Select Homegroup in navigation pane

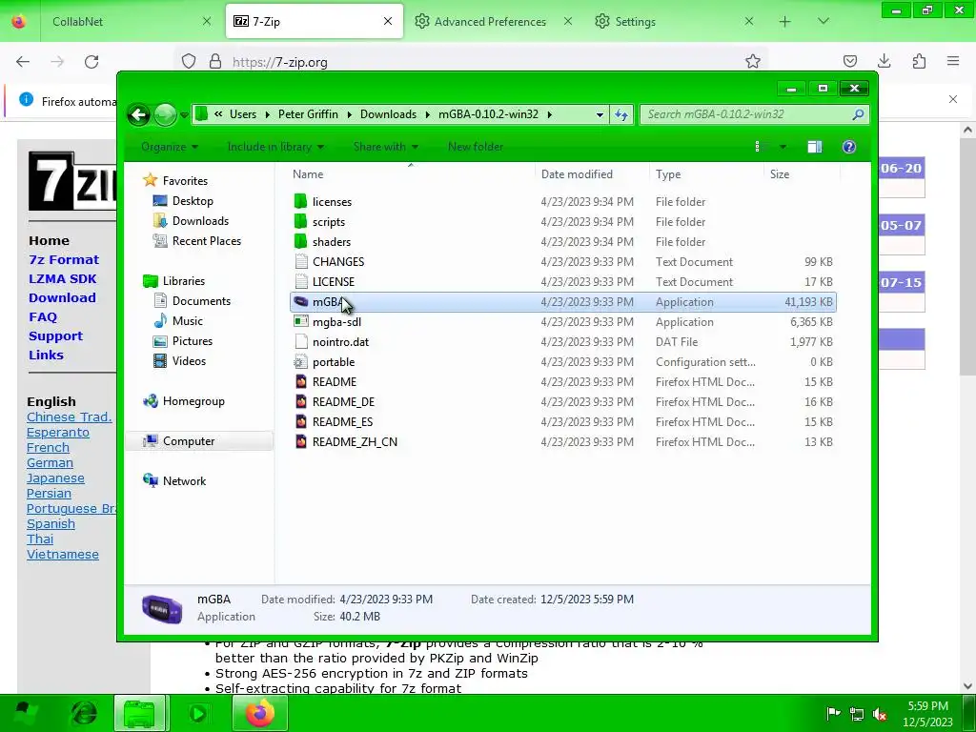(x=193, y=401)
